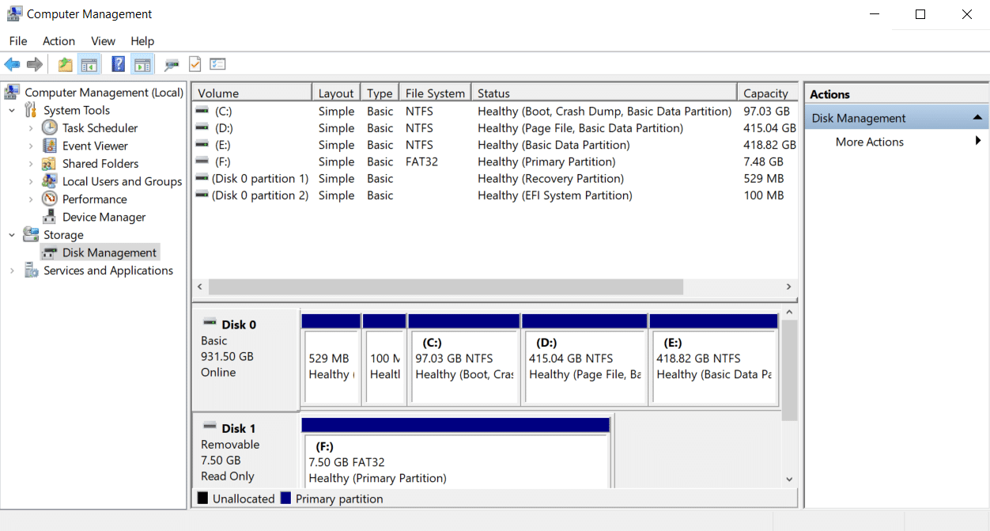Click the Disk 1 Removable header block
Image resolution: width=990 pixels, height=531 pixels.
(x=245, y=452)
